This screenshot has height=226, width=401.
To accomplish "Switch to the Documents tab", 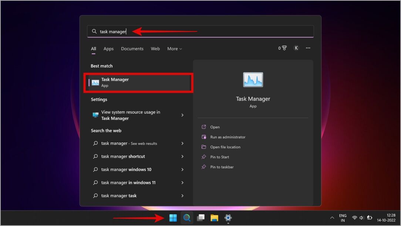I will [x=132, y=48].
